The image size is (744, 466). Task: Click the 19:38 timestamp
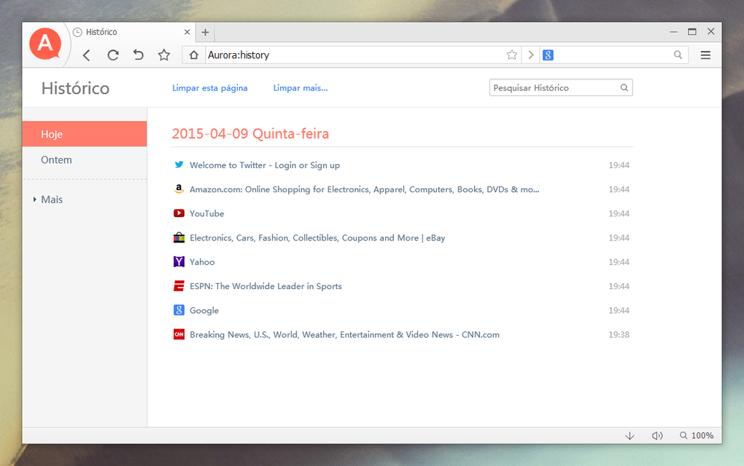(619, 335)
